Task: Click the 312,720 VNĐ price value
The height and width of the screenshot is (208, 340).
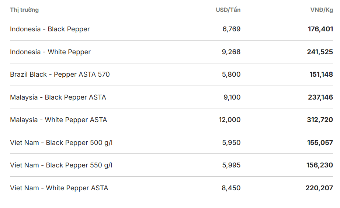Action: coord(320,120)
